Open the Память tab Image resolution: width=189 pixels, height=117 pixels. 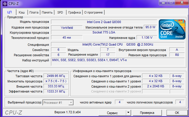47,12
